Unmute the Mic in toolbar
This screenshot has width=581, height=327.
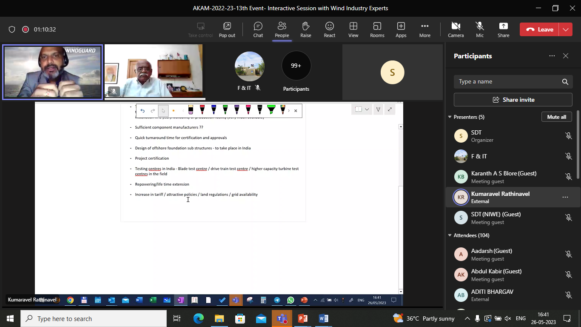(x=480, y=29)
